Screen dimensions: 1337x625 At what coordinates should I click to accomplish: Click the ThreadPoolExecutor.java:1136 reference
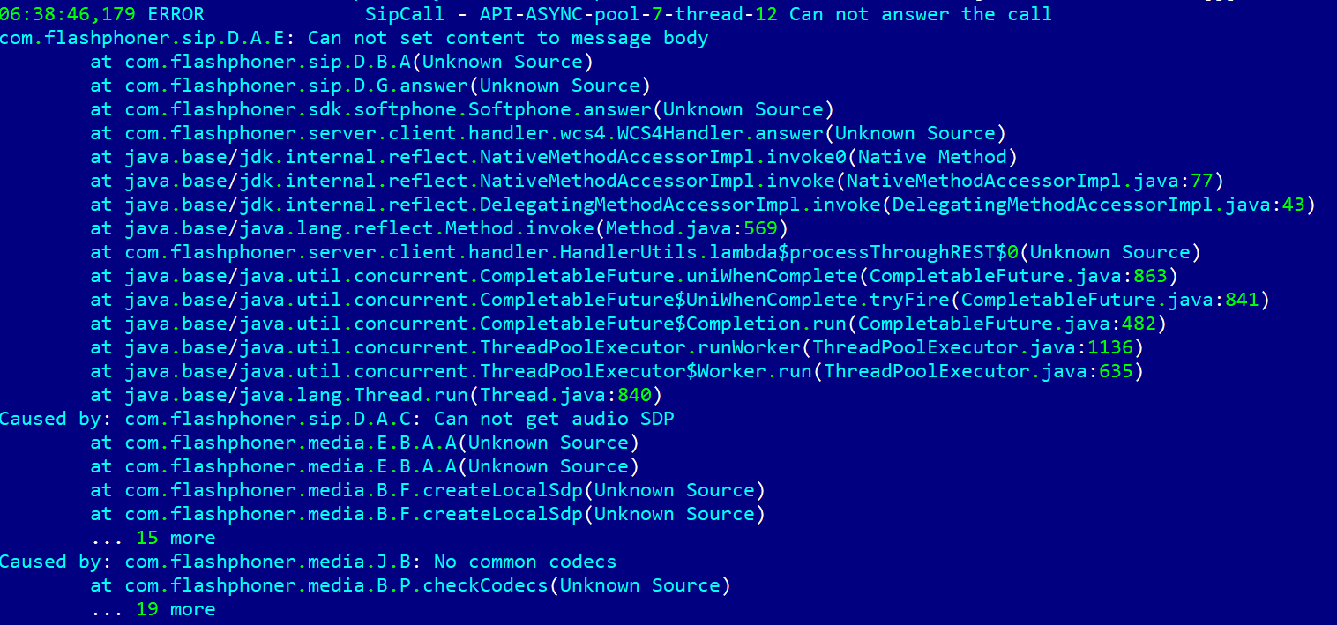tap(977, 347)
